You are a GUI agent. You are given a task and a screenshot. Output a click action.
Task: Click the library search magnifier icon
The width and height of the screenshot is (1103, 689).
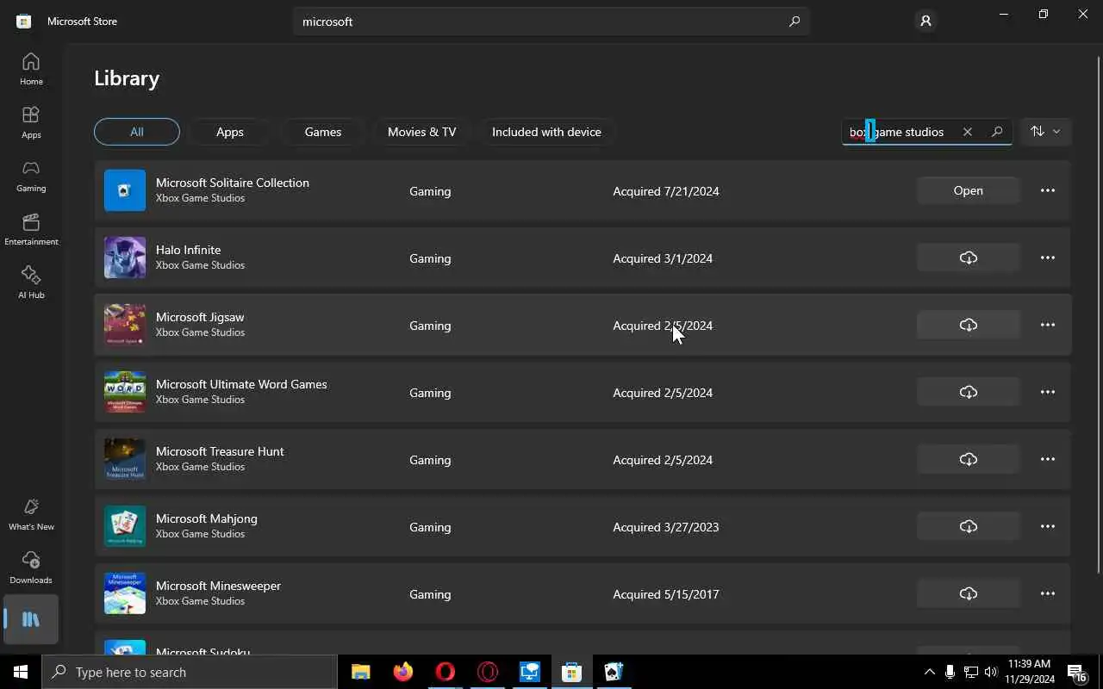coord(997,132)
